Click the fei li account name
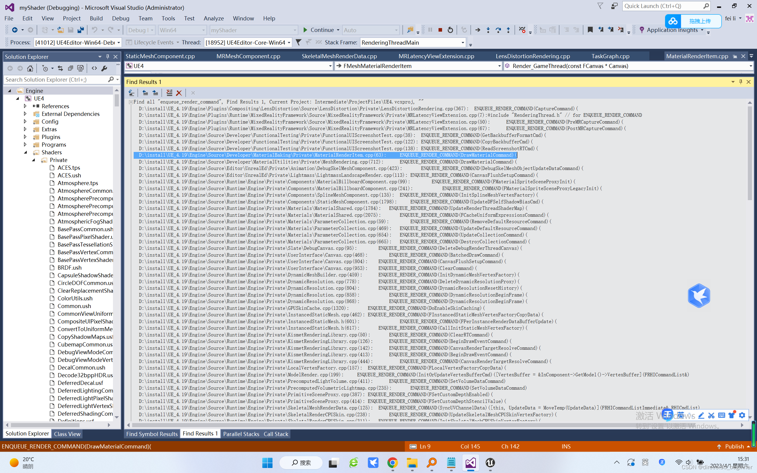The width and height of the screenshot is (757, 473). tap(730, 18)
